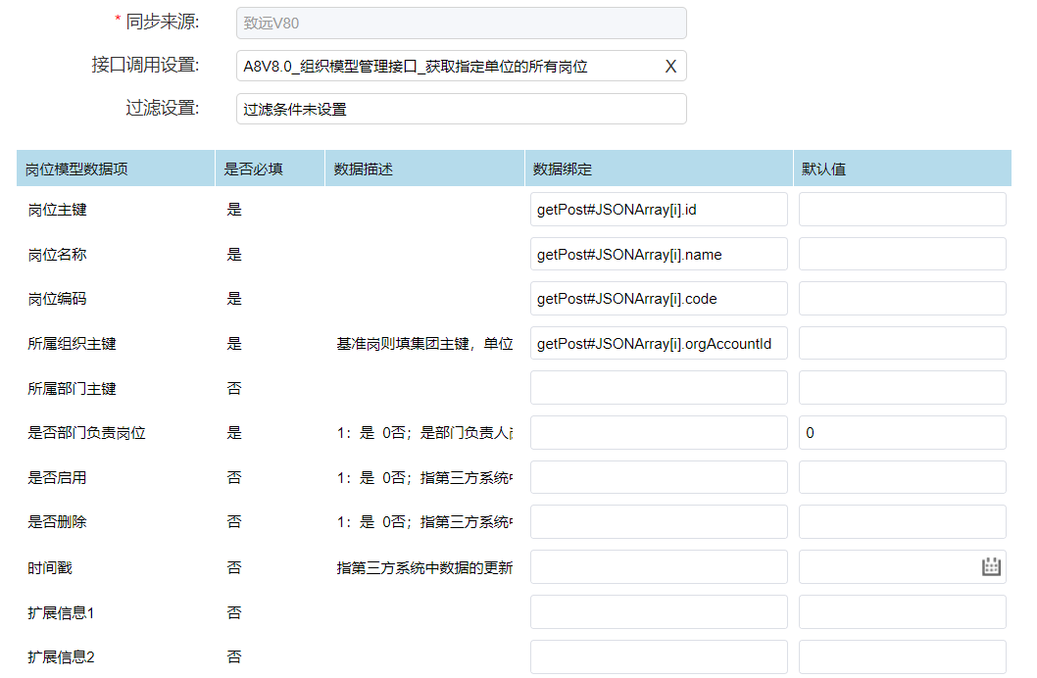Click description 指第三方系统中数据的更新
1037x678 pixels.
click(424, 567)
